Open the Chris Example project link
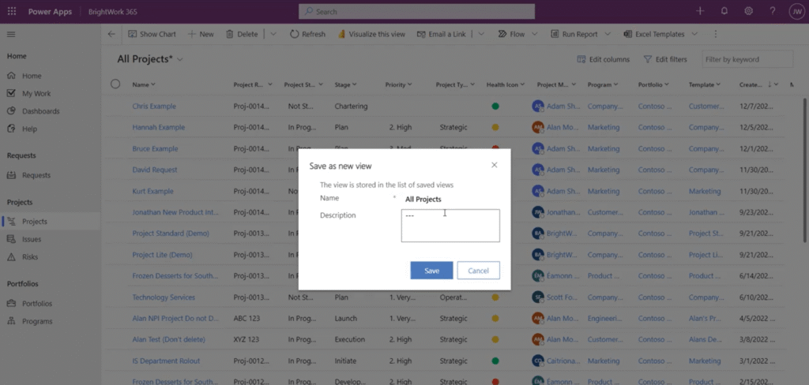 pos(154,106)
